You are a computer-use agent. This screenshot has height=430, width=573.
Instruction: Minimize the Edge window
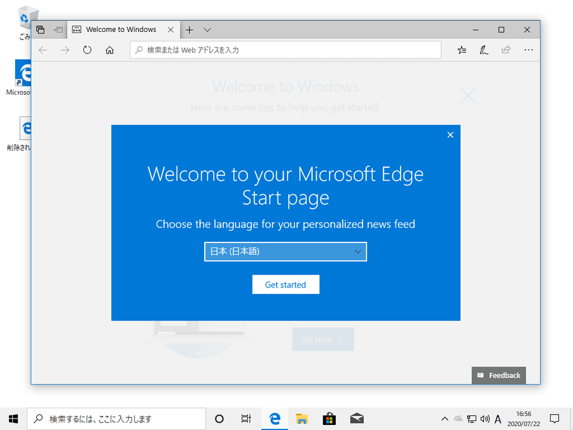click(476, 30)
